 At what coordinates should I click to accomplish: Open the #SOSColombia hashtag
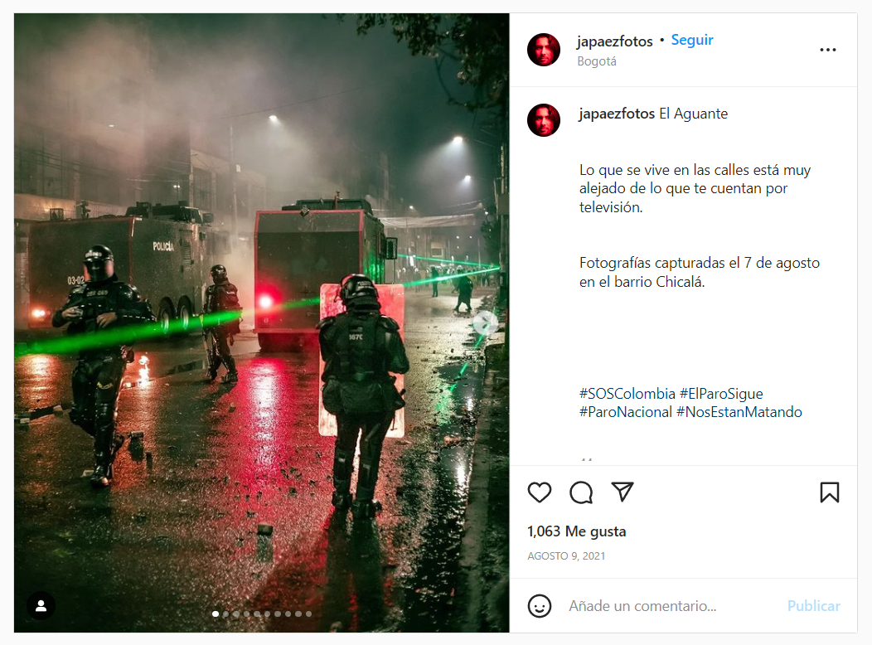pos(627,394)
